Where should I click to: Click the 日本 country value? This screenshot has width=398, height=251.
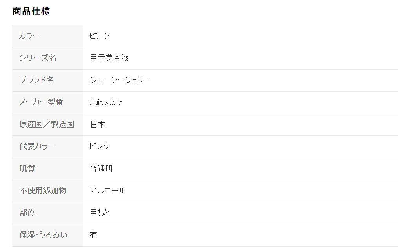point(98,125)
